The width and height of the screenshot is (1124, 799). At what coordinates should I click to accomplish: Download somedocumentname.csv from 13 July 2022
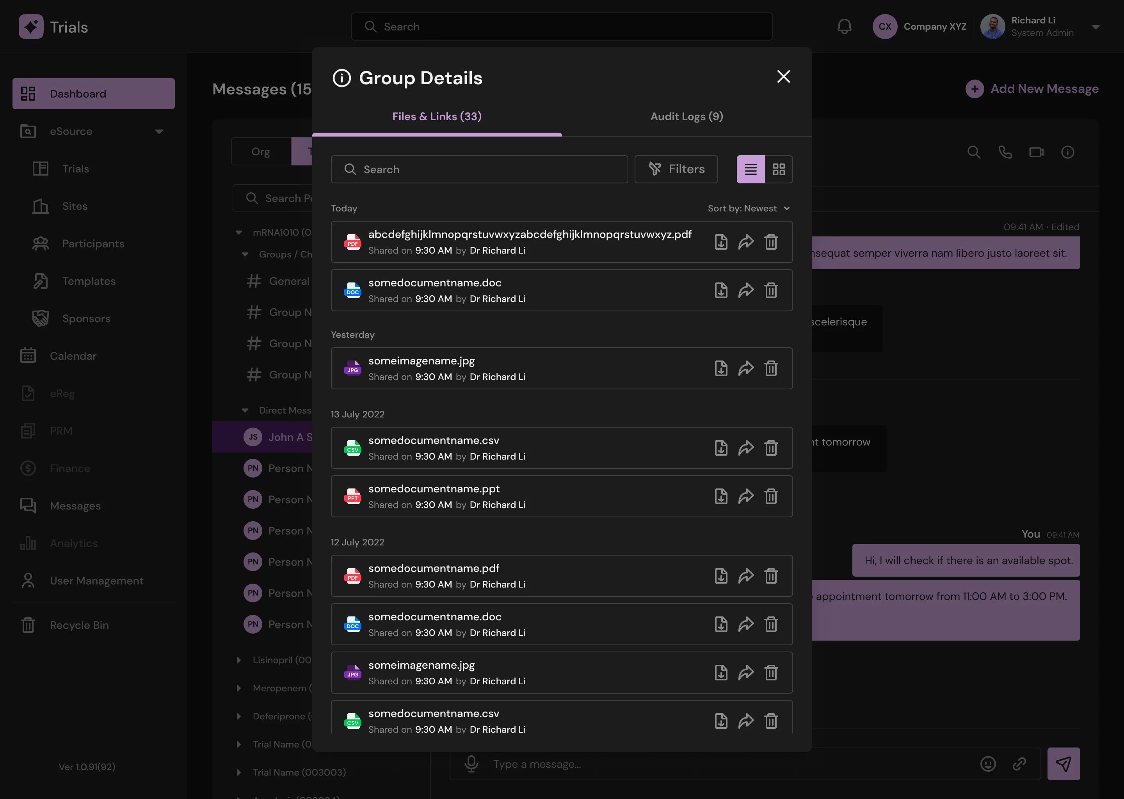721,448
